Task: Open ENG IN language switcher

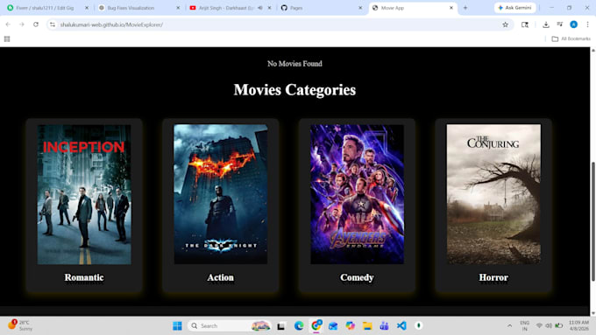Action: pos(524,325)
